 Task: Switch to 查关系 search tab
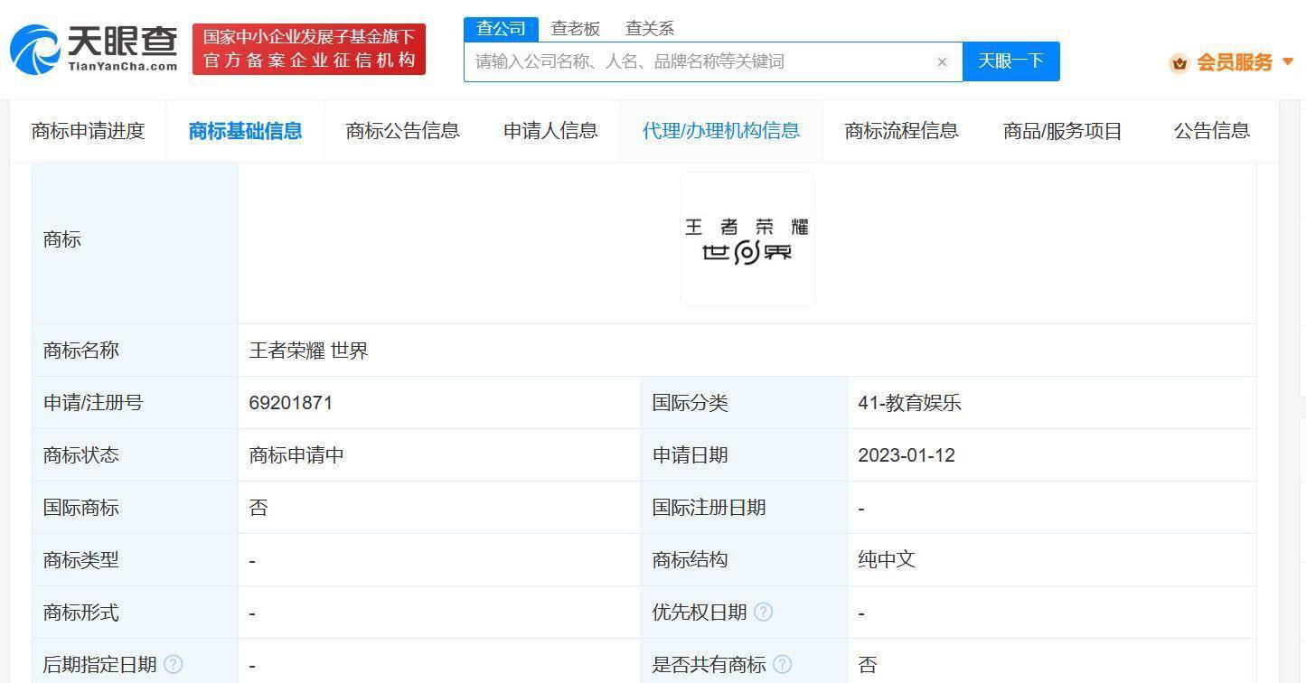(650, 29)
